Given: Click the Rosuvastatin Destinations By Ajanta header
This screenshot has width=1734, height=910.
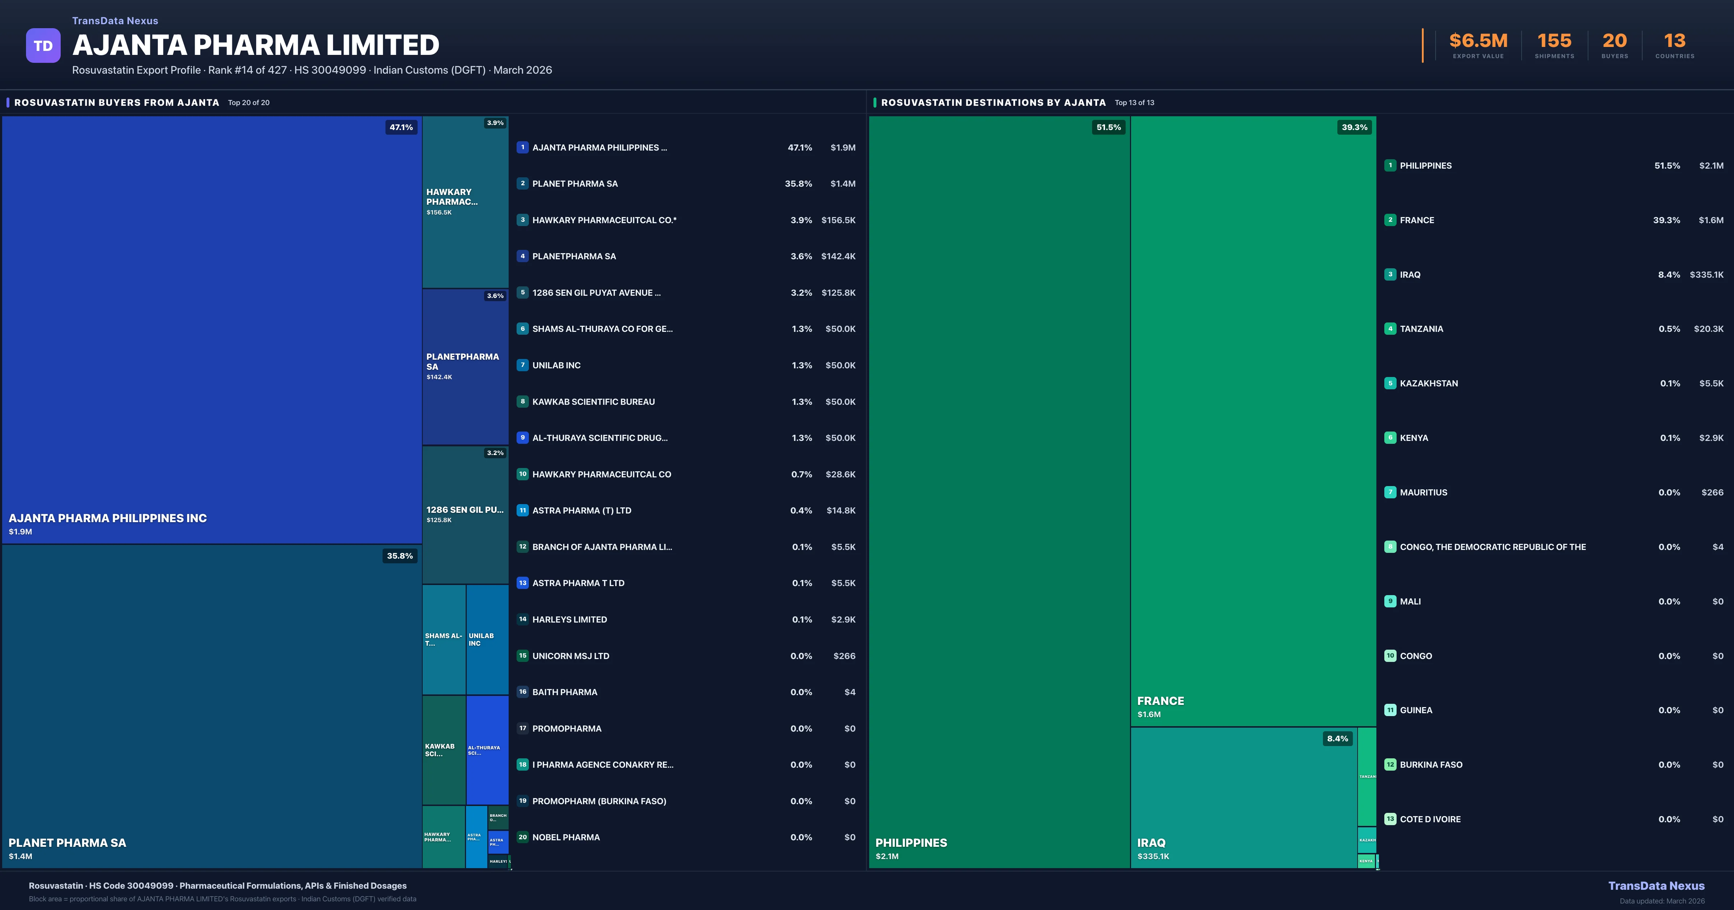Looking at the screenshot, I should pos(993,102).
